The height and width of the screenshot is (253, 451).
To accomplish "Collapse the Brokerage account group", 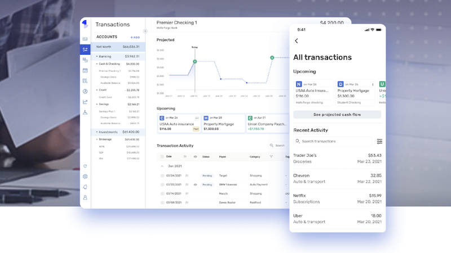I will 96,139.
